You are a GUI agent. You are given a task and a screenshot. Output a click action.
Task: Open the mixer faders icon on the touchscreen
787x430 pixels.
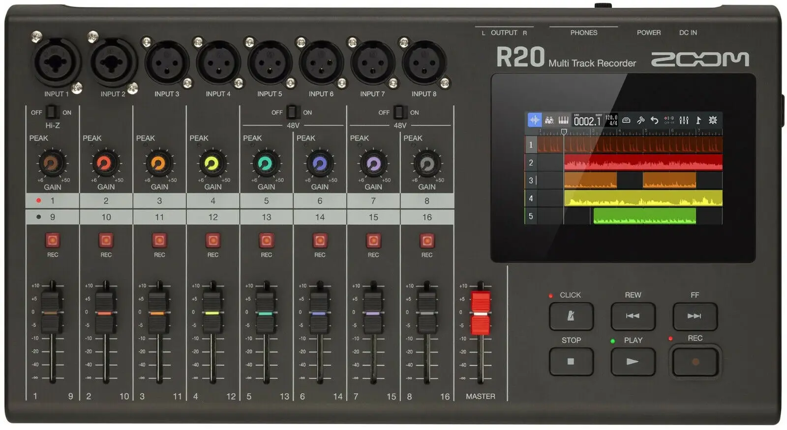pyautogui.click(x=684, y=120)
